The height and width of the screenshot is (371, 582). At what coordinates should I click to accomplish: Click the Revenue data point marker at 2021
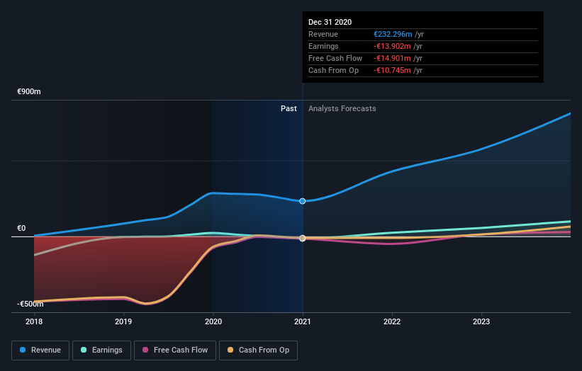coord(303,201)
